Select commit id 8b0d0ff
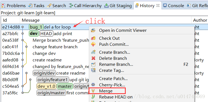The width and height of the screenshot is (208, 102). [x=10, y=80]
